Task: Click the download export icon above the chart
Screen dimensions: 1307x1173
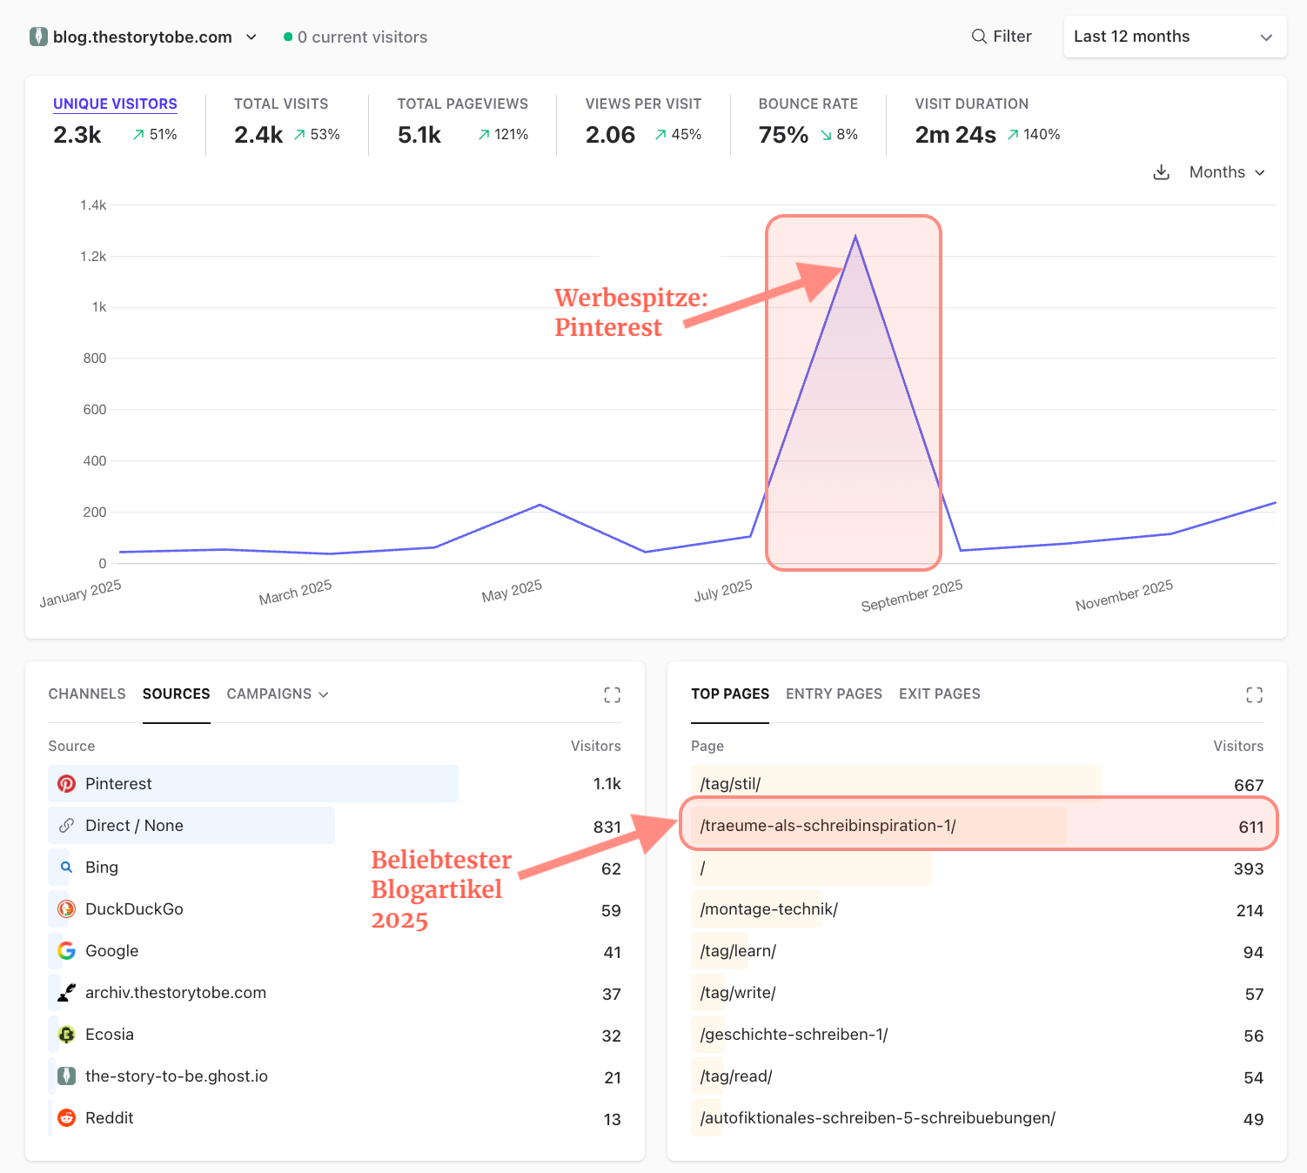Action: (x=1161, y=171)
